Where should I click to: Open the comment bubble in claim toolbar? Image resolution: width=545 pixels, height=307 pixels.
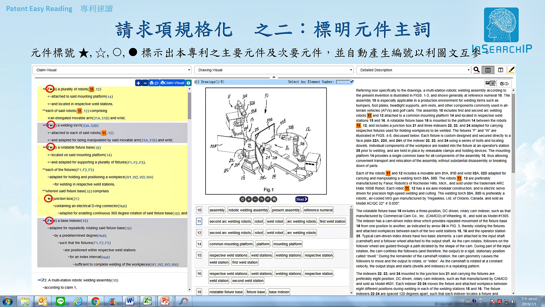click(x=156, y=83)
